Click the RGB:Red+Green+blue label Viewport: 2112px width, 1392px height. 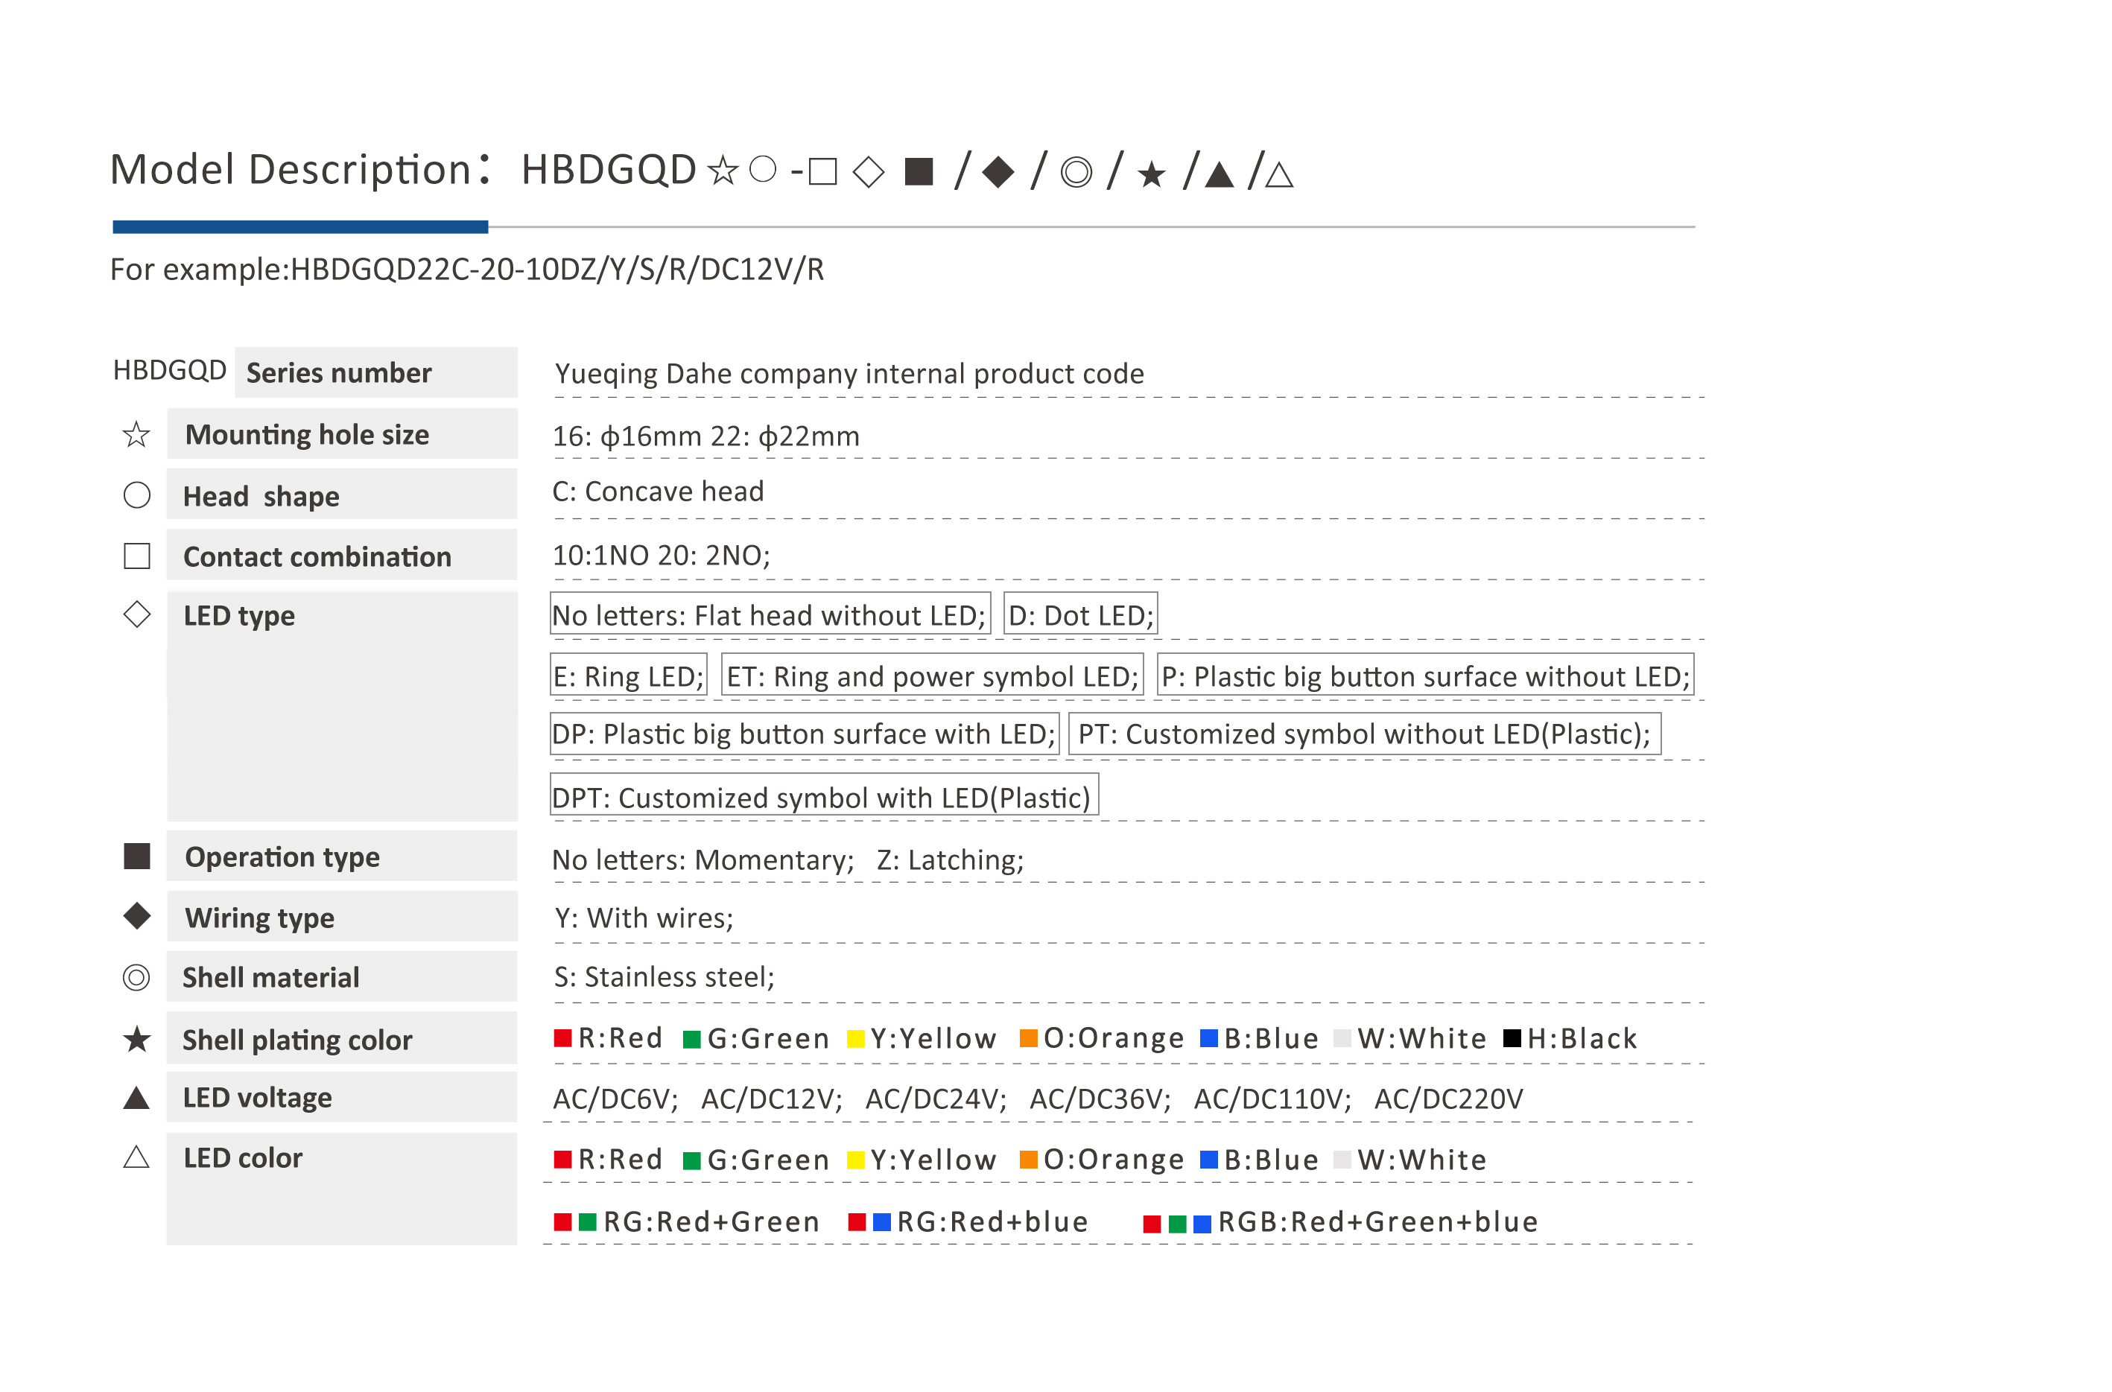1377,1221
